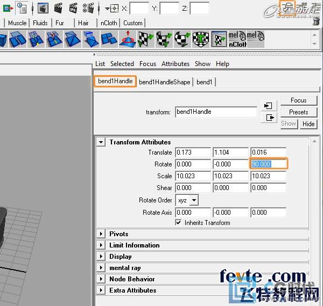Click the Y coordinate input field
This screenshot has width=323, height=306.
click(170, 9)
